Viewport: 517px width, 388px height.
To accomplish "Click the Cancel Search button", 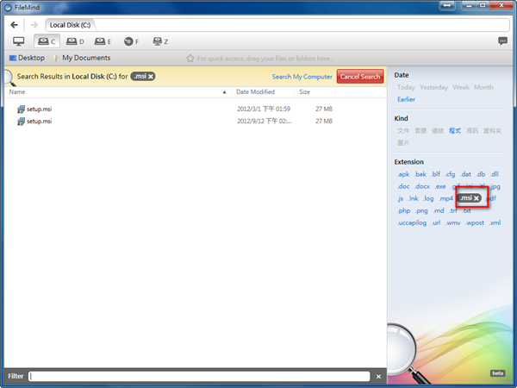I will 360,77.
